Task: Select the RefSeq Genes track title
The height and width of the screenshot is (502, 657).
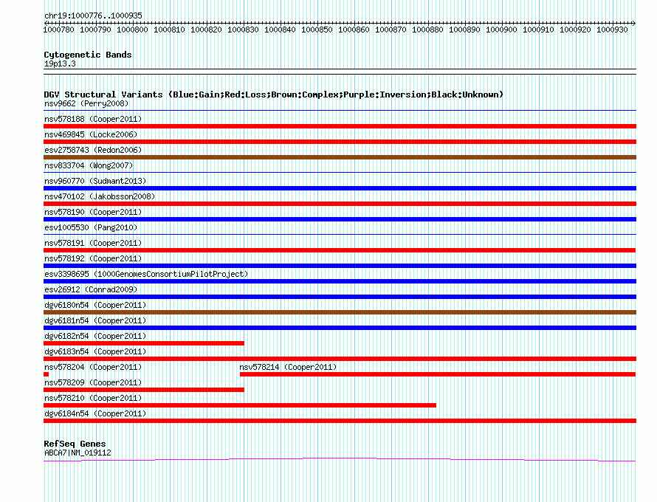Action: (75, 444)
